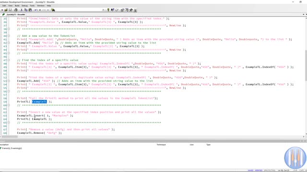Collapse the outline marker at line 40
The height and width of the screenshot is (172, 307).
click(9, 36)
